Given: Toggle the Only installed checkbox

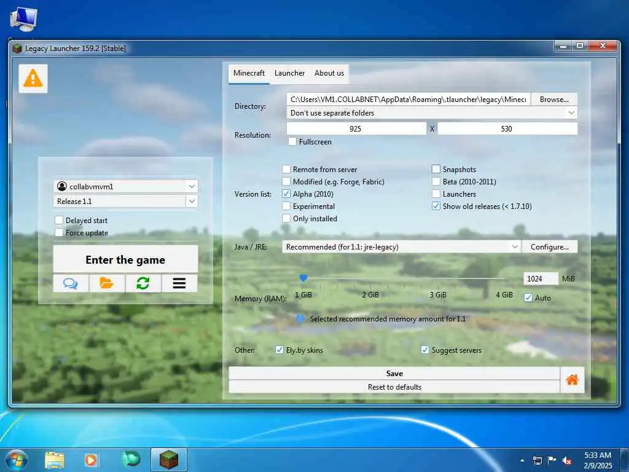Looking at the screenshot, I should (x=286, y=218).
